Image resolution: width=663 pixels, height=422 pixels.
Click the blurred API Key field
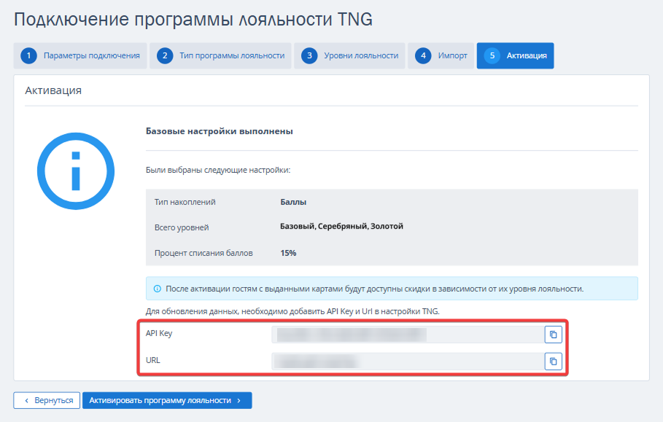[x=408, y=335]
